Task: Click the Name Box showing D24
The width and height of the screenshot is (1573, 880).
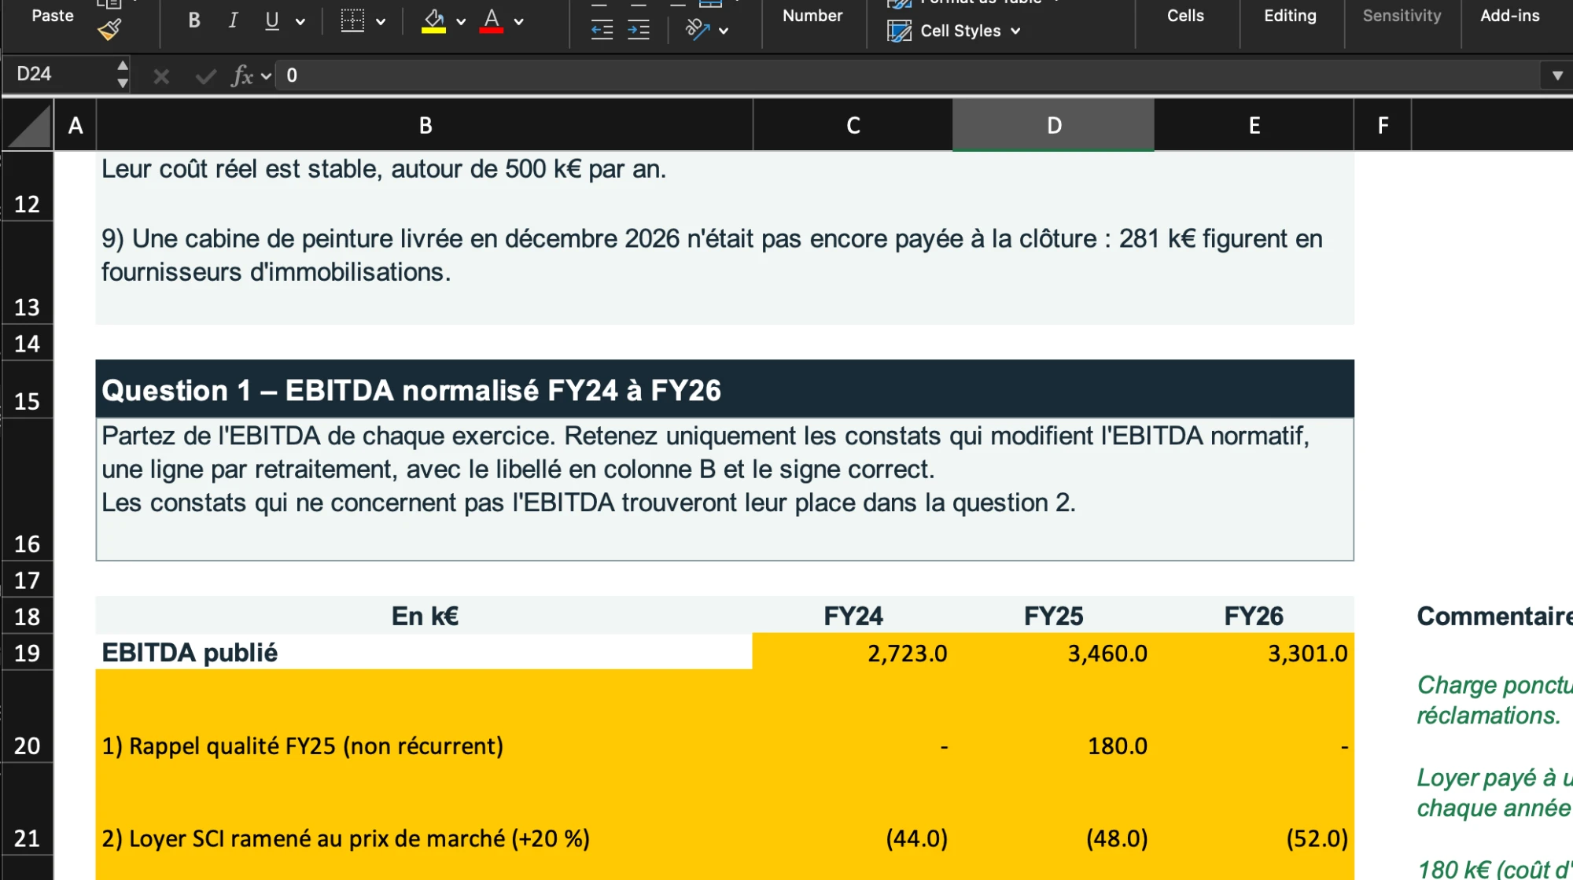Action: [59, 75]
